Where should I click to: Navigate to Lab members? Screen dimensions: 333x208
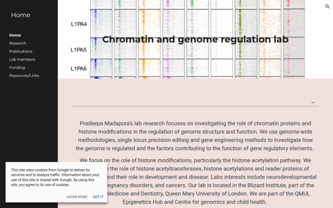[x=22, y=59]
